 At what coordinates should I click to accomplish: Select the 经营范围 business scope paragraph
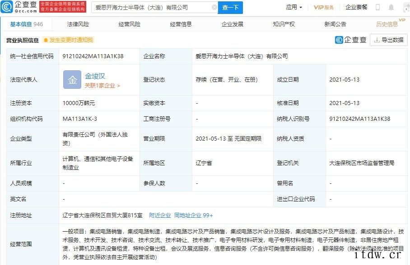(233, 244)
